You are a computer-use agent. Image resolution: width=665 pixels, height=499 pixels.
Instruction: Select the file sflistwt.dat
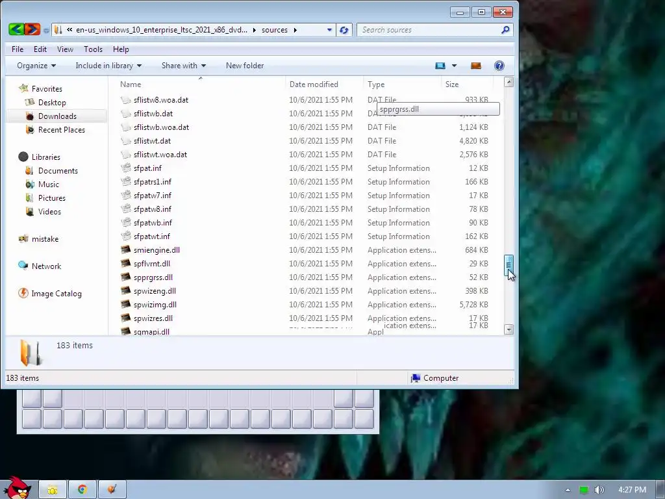pos(152,140)
